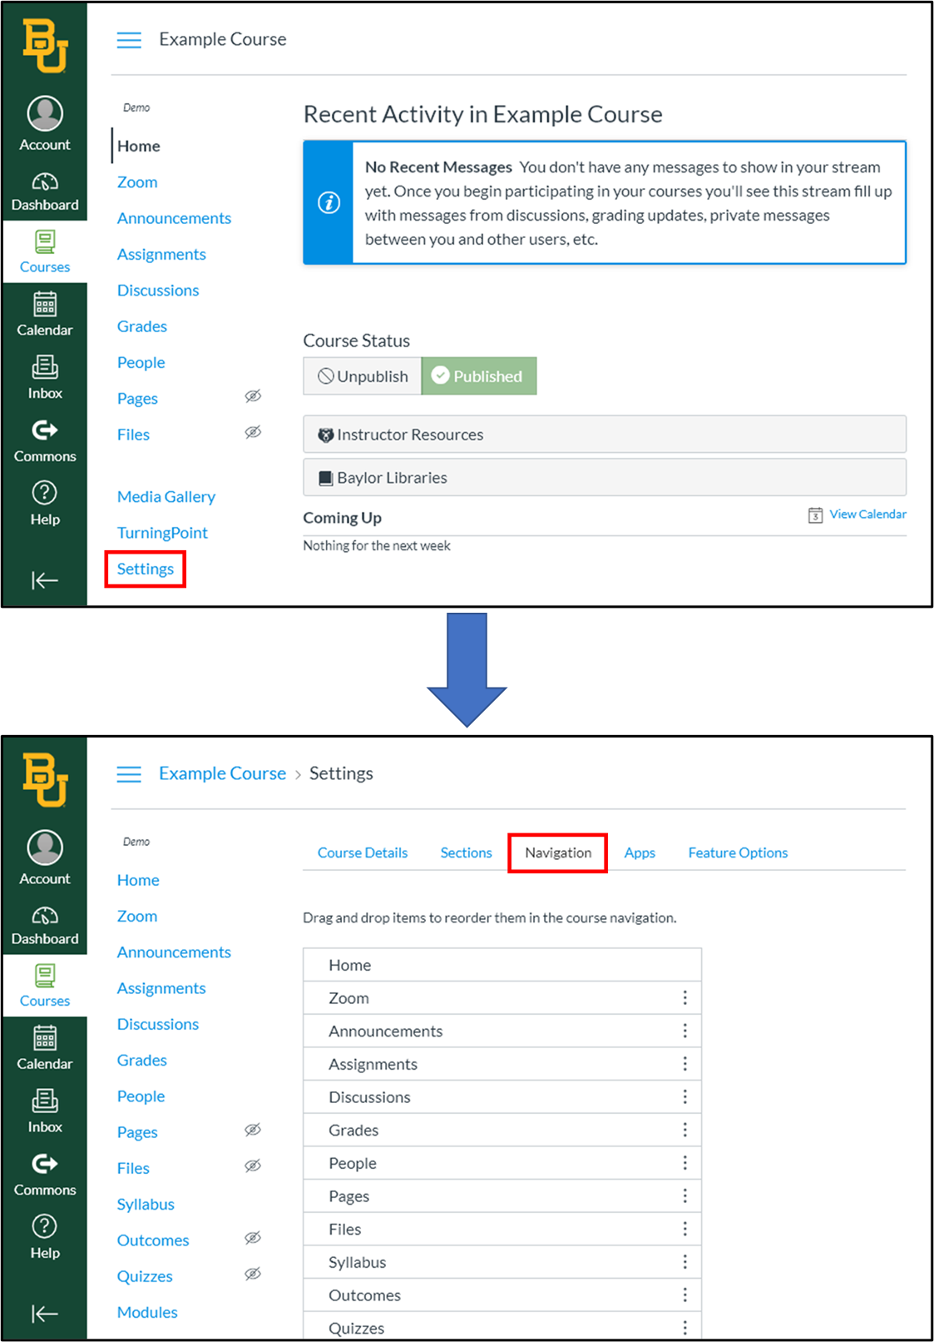This screenshot has width=934, height=1342.
Task: Click hidden-eye icon next to Files in top screenshot
Action: pos(253,432)
